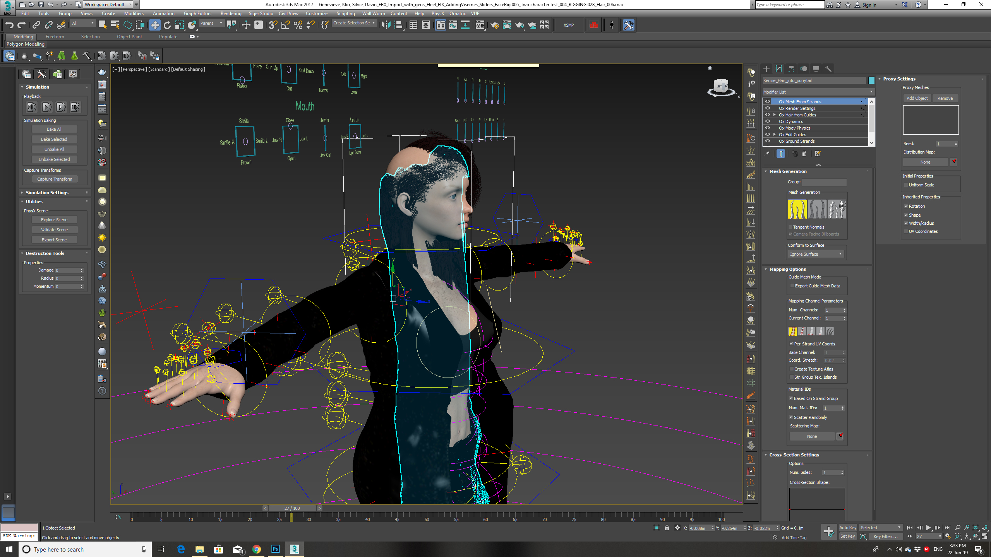
Task: Click the Undo arrow icon
Action: click(9, 25)
